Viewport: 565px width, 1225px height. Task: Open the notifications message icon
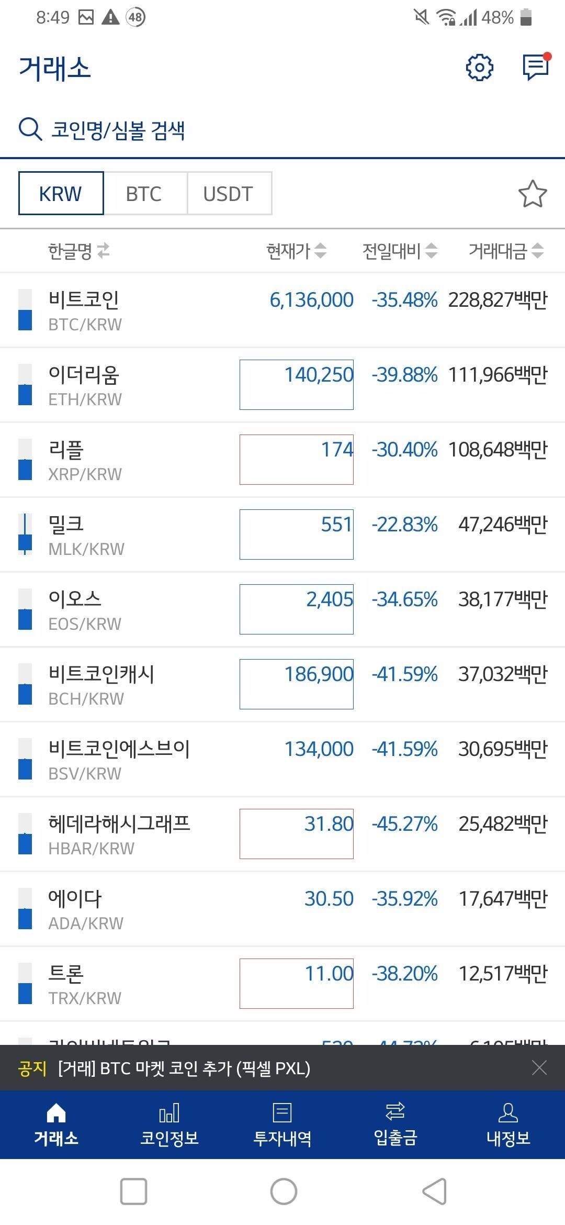click(535, 68)
